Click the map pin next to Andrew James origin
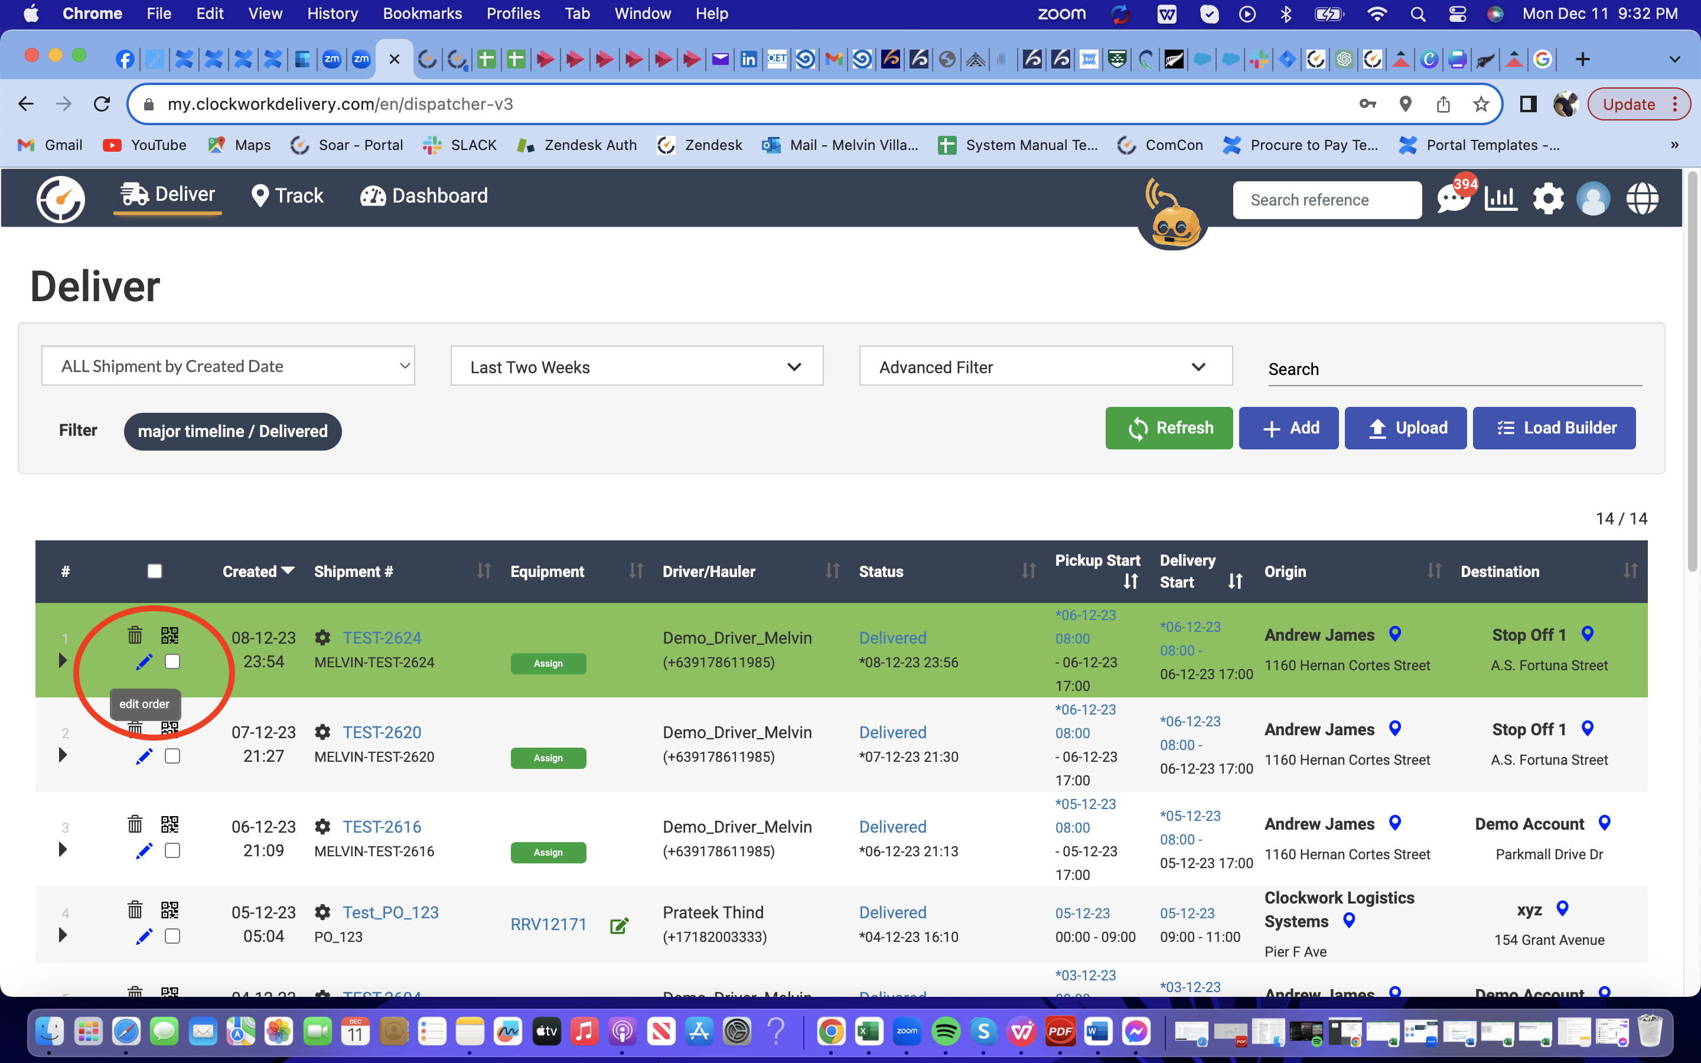The width and height of the screenshot is (1701, 1063). pos(1394,634)
